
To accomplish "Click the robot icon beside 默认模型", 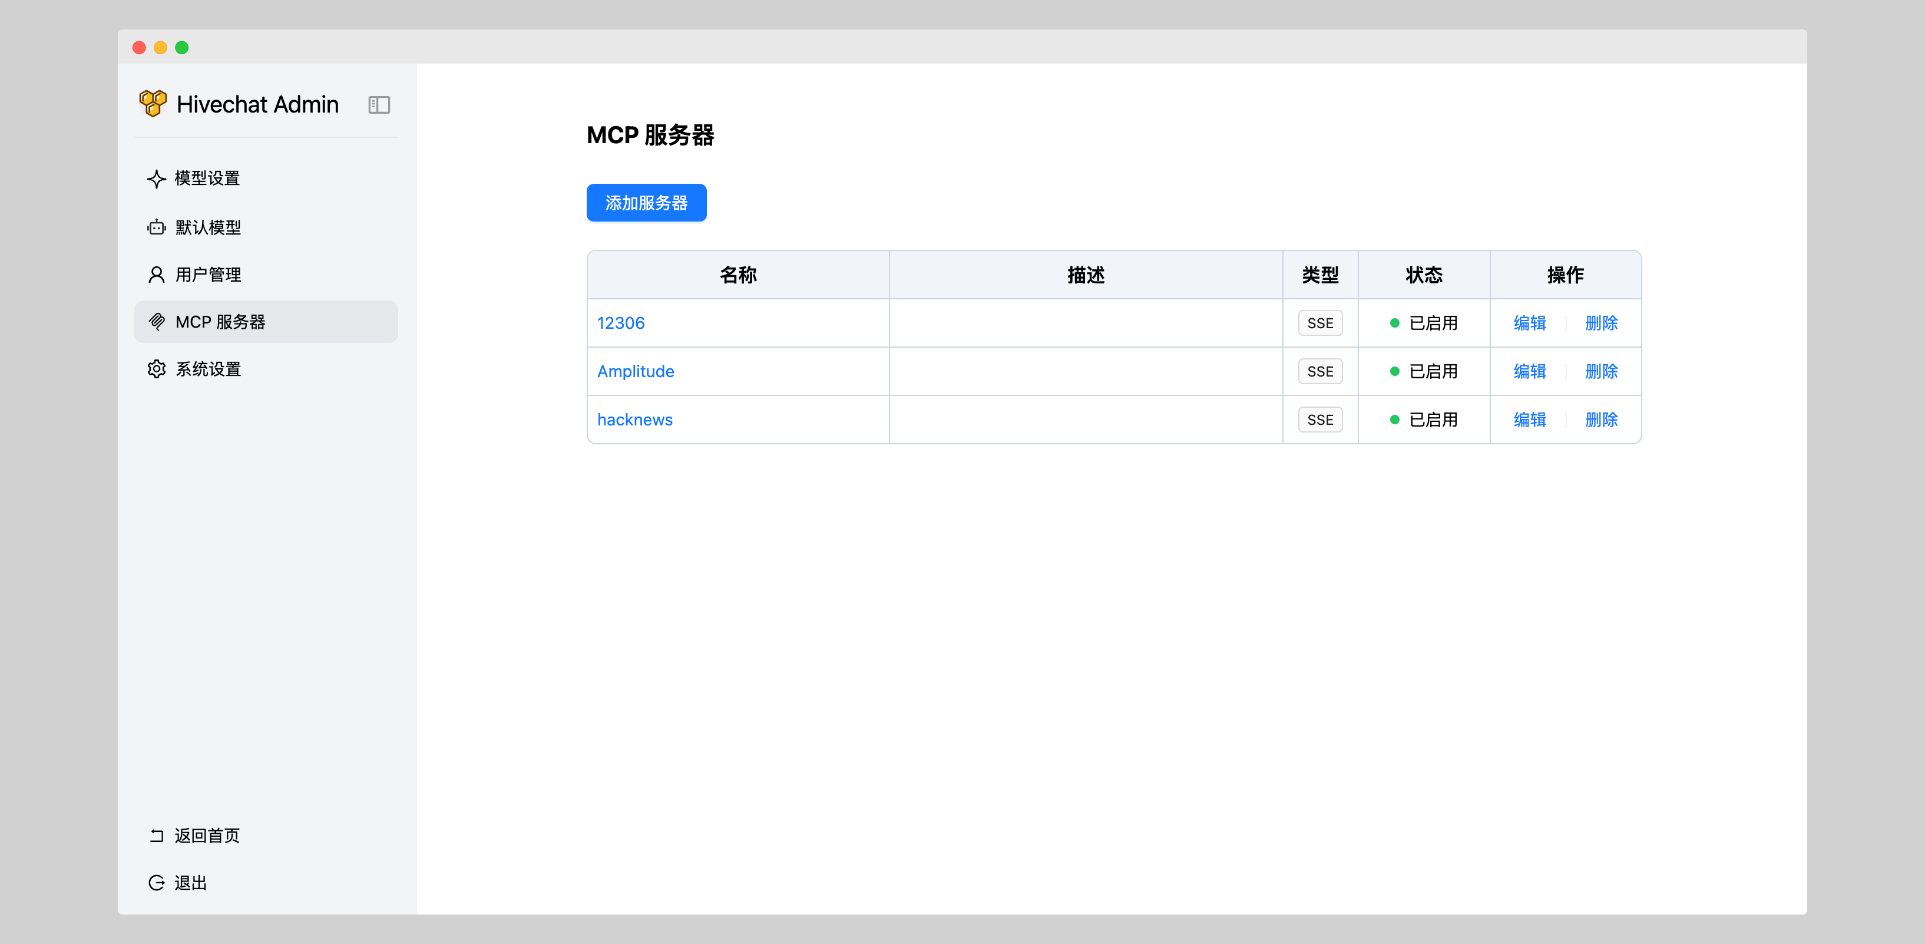I will point(156,227).
